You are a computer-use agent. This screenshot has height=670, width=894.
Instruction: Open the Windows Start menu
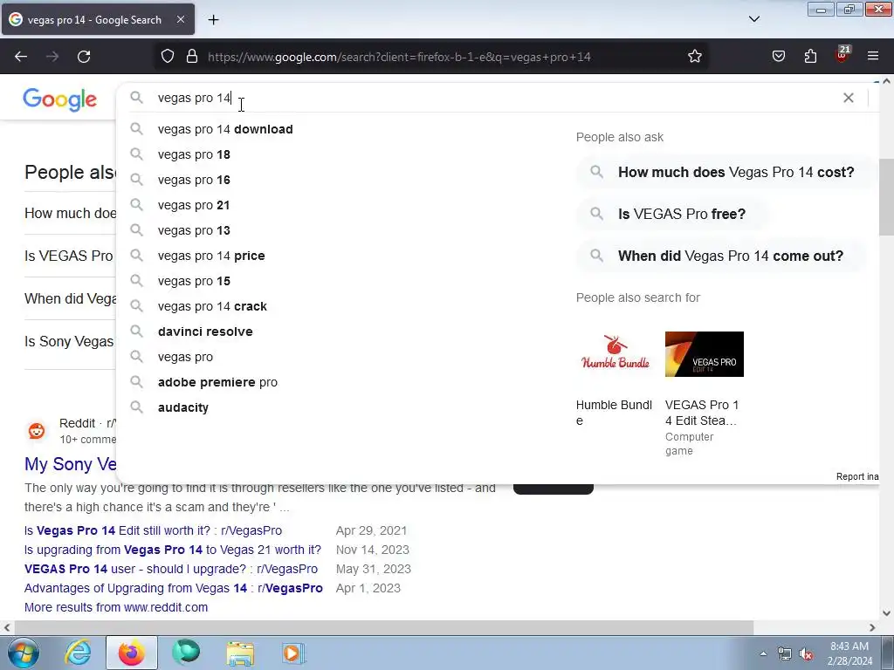point(23,653)
